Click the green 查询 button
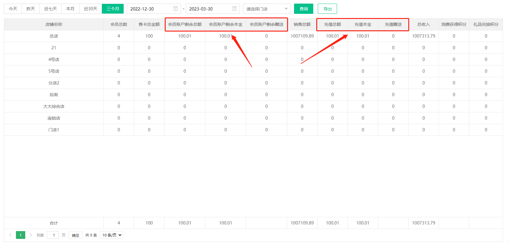509x244 pixels. 303,9
